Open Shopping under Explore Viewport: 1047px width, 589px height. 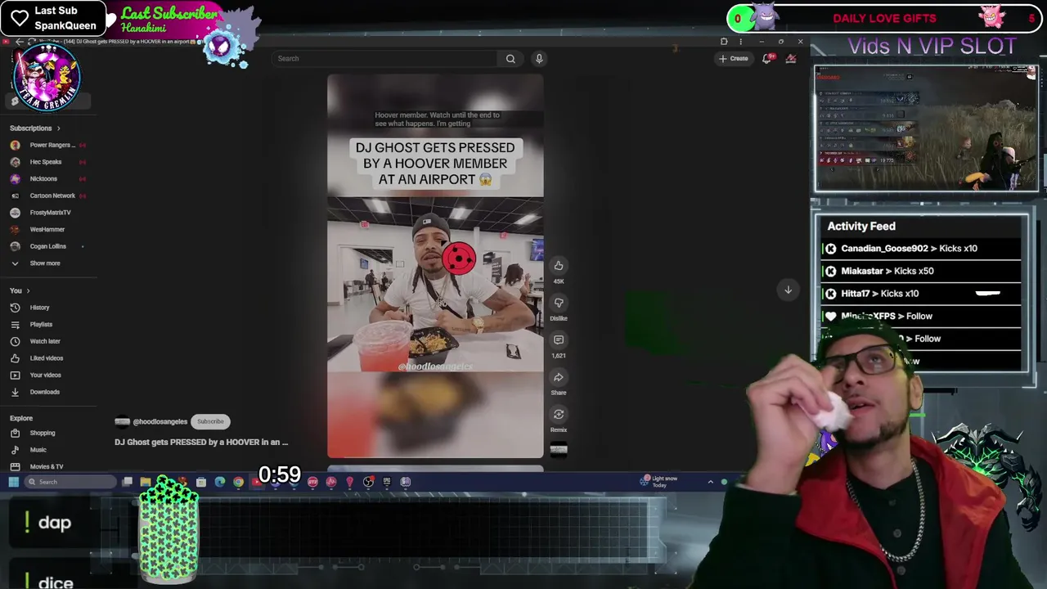point(34,433)
